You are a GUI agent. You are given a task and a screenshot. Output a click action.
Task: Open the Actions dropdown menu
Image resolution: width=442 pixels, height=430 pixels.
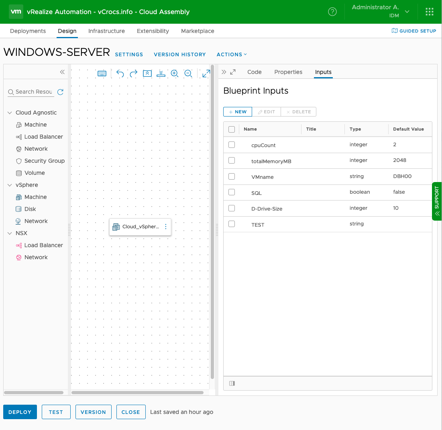coord(232,55)
